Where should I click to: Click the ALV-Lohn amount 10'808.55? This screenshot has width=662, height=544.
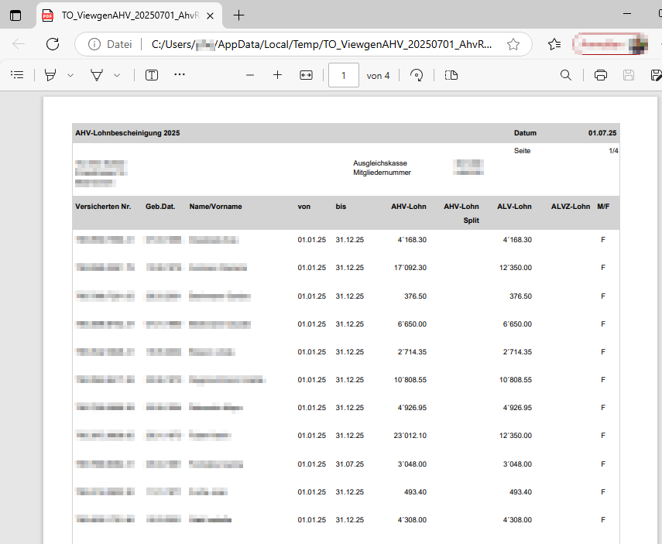pyautogui.click(x=516, y=380)
